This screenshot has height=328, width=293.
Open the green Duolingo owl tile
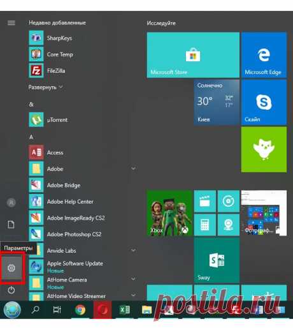pyautogui.click(x=264, y=149)
